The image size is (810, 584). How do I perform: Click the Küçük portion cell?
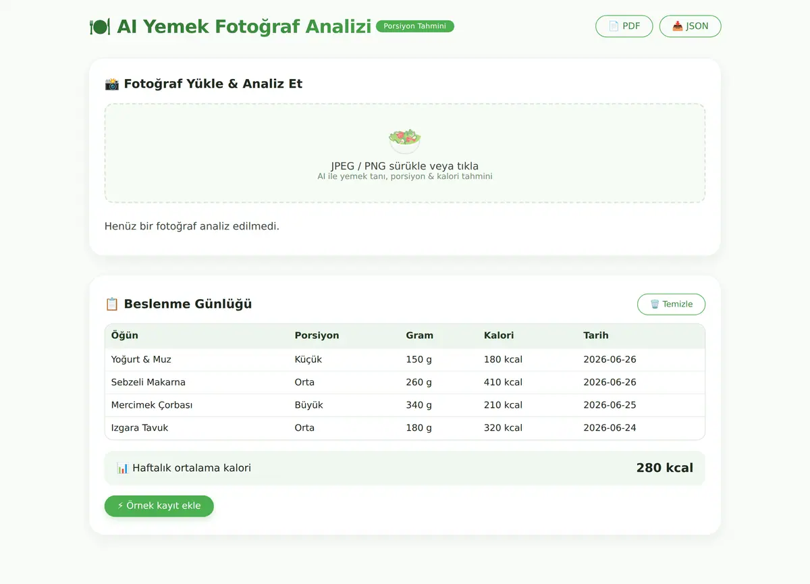point(308,360)
